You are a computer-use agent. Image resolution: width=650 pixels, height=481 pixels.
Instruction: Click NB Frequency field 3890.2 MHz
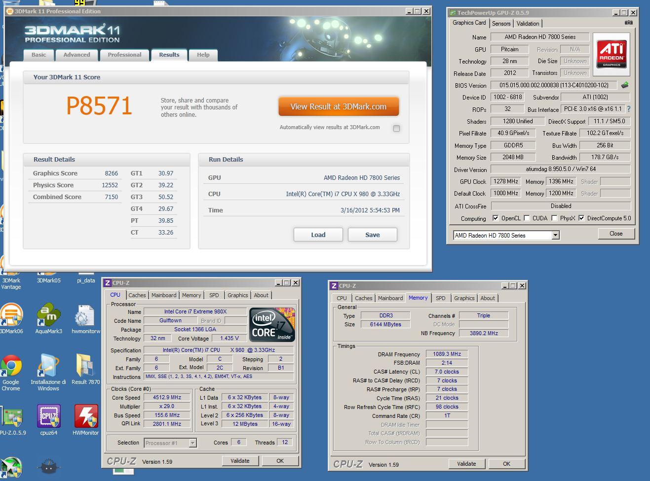tap(484, 333)
